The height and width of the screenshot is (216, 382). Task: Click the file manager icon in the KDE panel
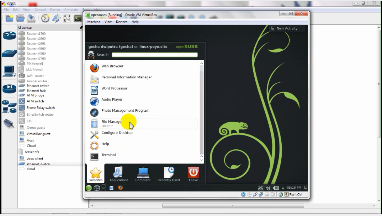click(111, 188)
